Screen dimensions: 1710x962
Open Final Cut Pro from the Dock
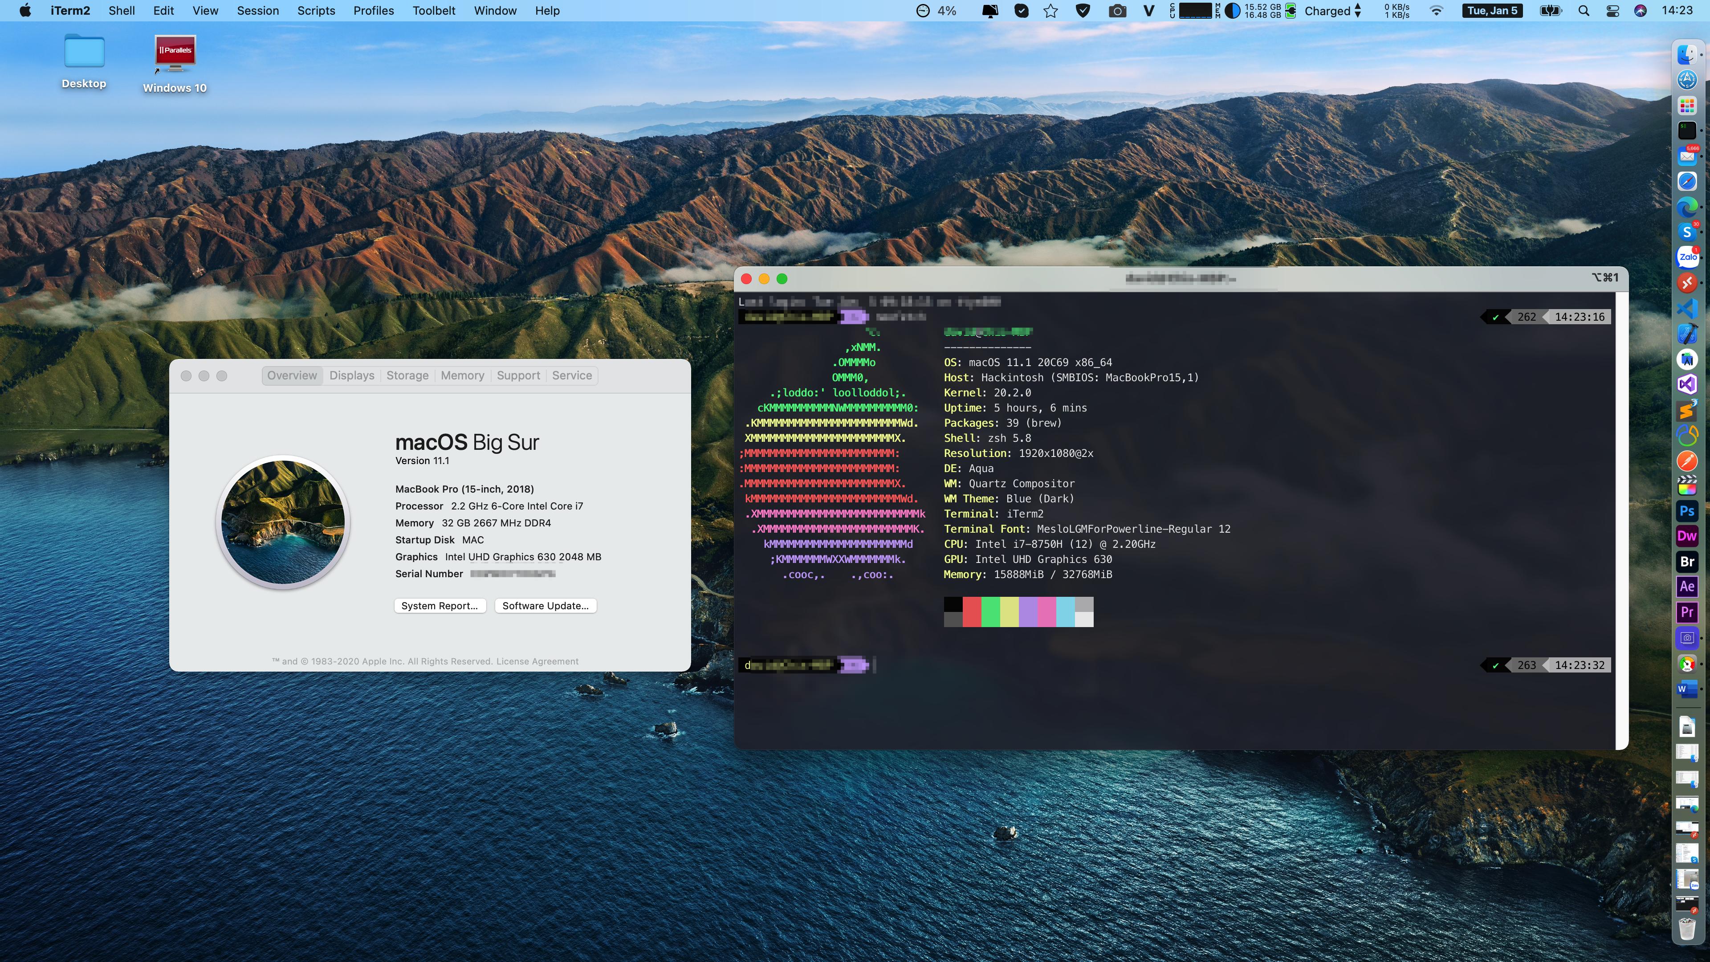coord(1687,486)
